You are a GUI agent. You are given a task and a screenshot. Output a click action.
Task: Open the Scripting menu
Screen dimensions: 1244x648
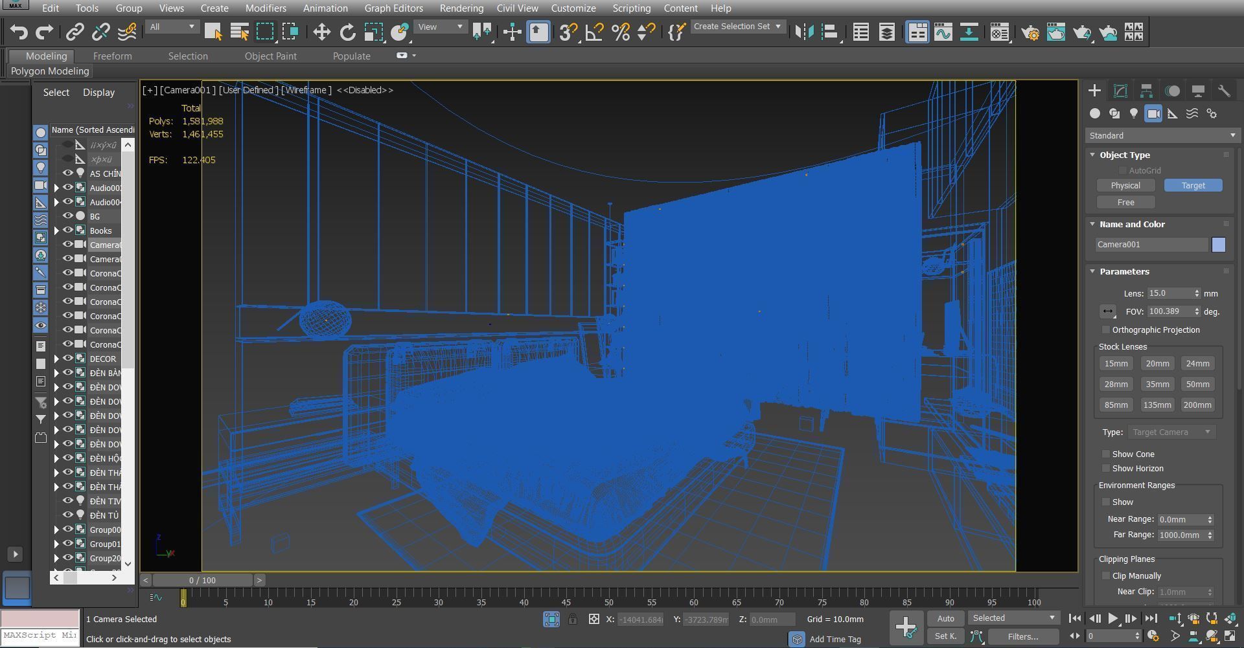(x=632, y=8)
